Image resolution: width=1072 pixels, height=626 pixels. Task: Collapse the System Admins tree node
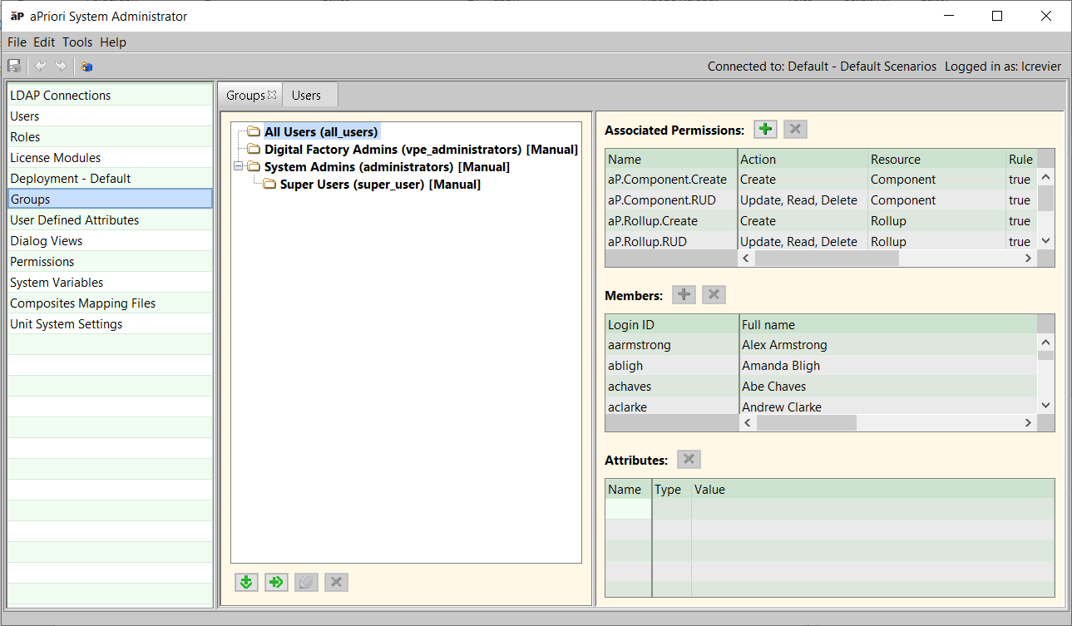click(x=239, y=167)
